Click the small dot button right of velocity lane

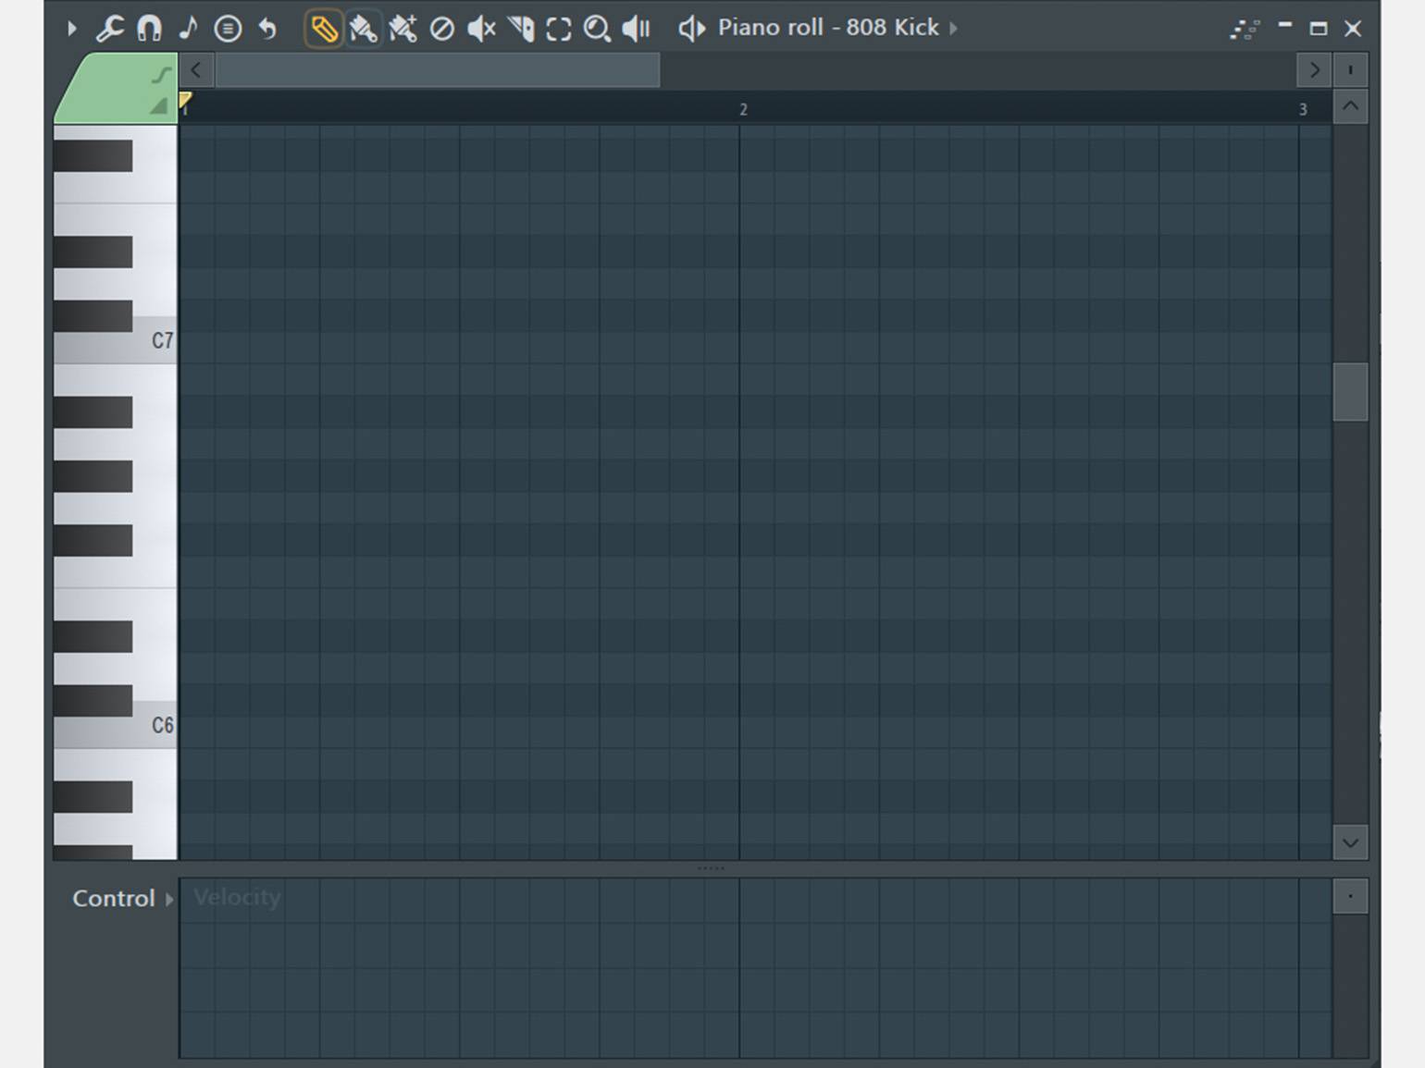click(x=1350, y=896)
